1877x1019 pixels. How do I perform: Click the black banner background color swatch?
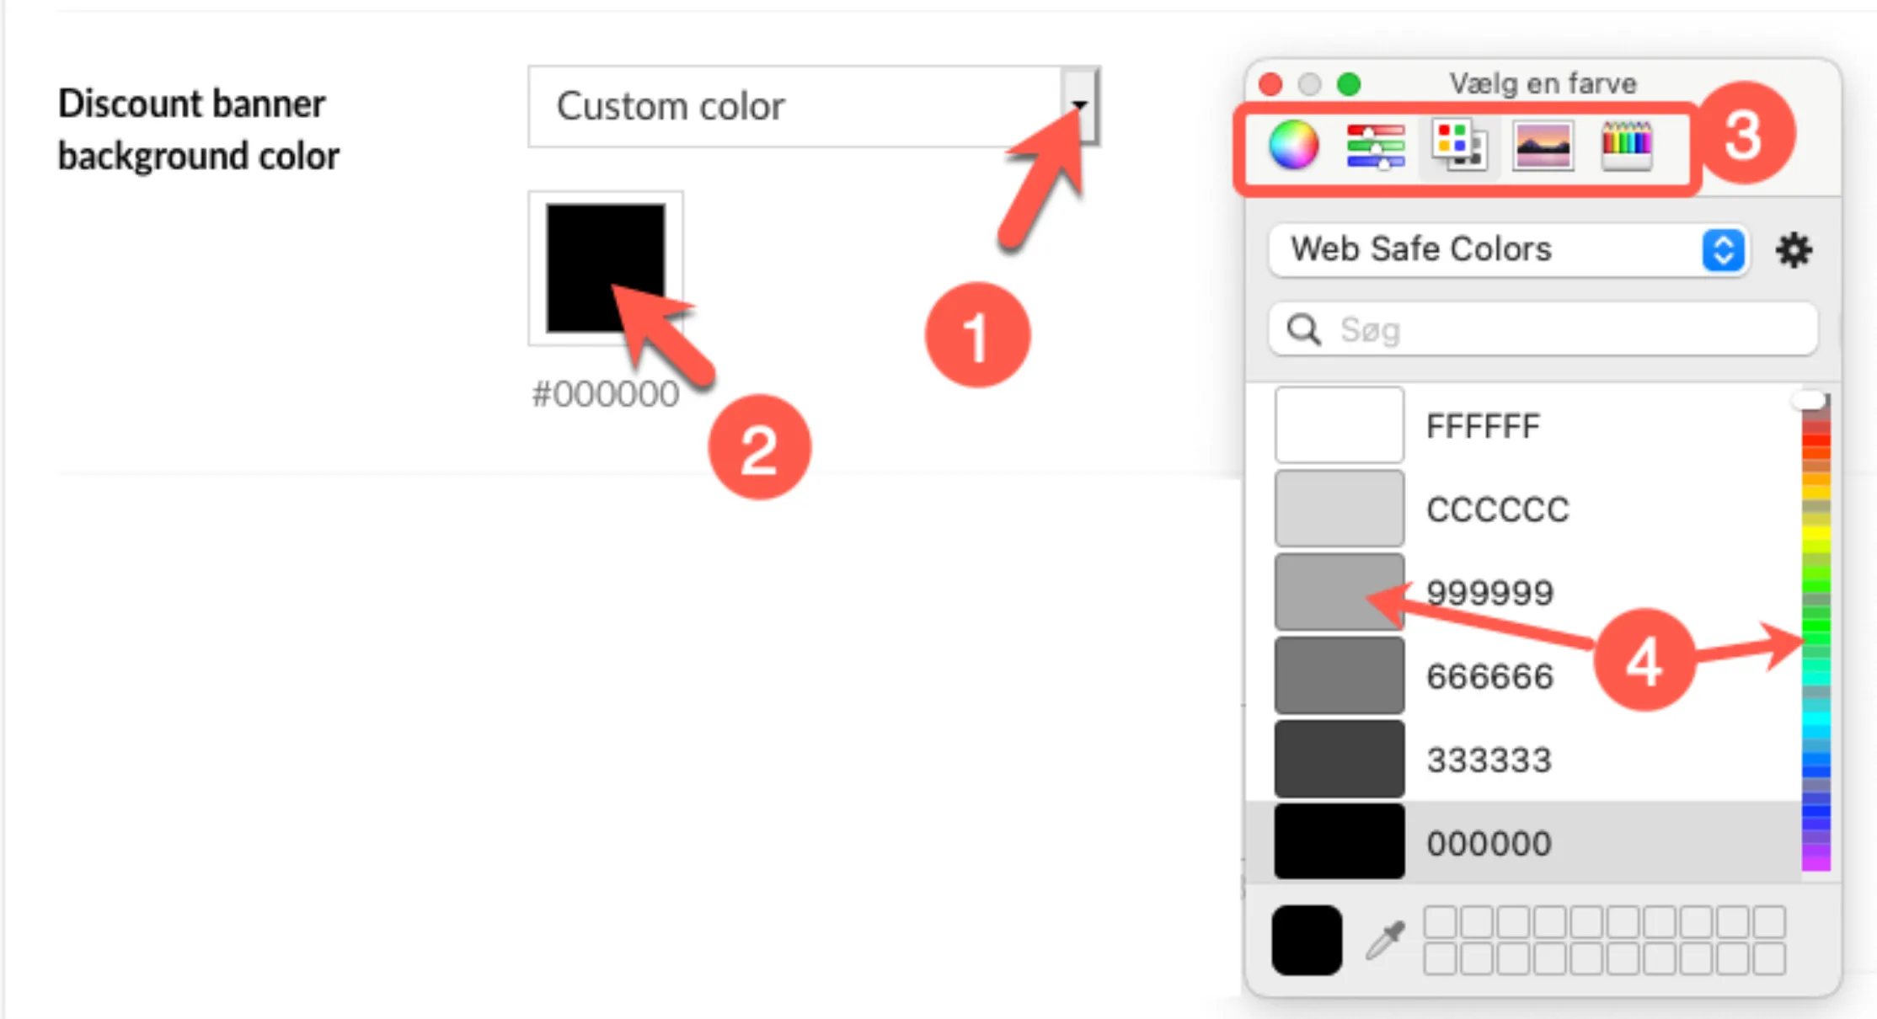pyautogui.click(x=606, y=268)
